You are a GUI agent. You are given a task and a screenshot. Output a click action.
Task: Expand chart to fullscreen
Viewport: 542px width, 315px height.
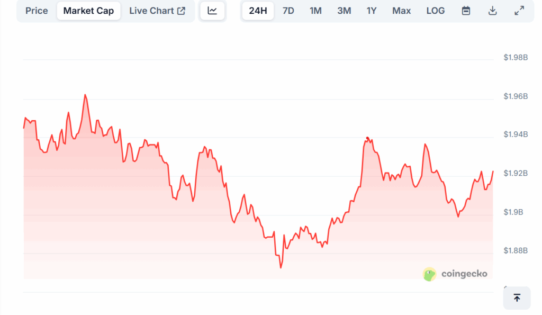[519, 11]
